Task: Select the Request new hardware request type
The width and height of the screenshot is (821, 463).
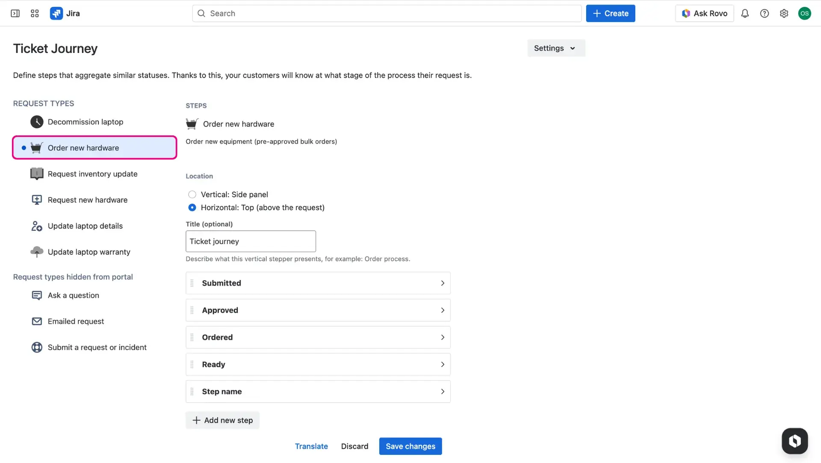Action: [87, 199]
